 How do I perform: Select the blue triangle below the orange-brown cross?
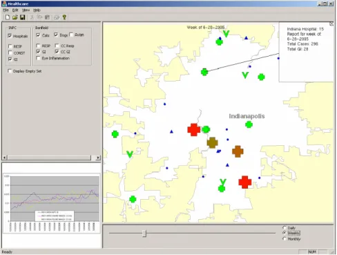227,165
